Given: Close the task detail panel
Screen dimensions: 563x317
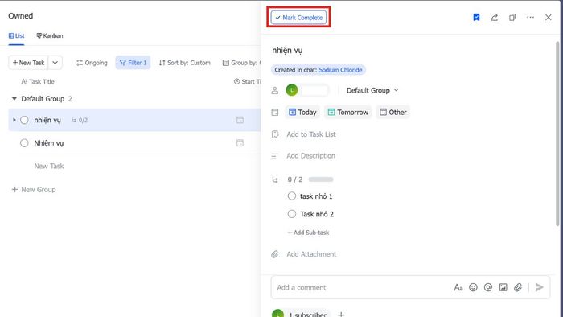Looking at the screenshot, I should 549,17.
